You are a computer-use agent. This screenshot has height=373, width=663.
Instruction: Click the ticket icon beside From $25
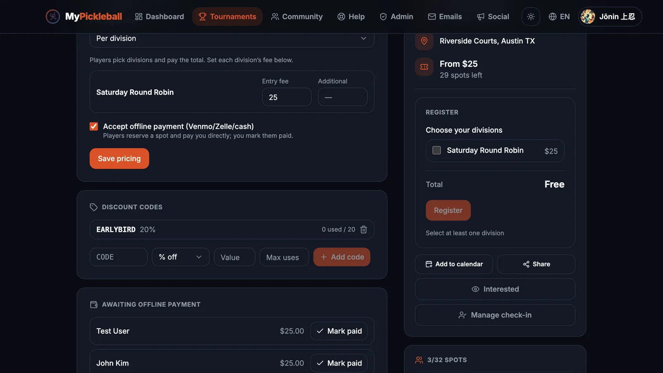(424, 67)
